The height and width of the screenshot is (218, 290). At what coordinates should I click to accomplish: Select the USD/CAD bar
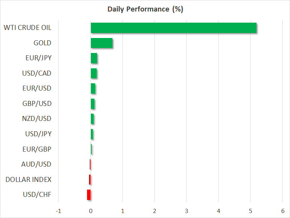(x=94, y=73)
